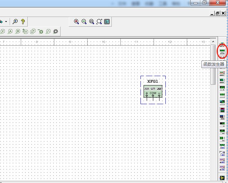Expand the toolbar dropdown arrow beside Help
The width and height of the screenshot is (228, 183).
(x=6, y=21)
